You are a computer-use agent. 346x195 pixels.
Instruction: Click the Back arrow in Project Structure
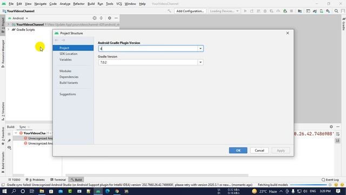click(x=57, y=40)
